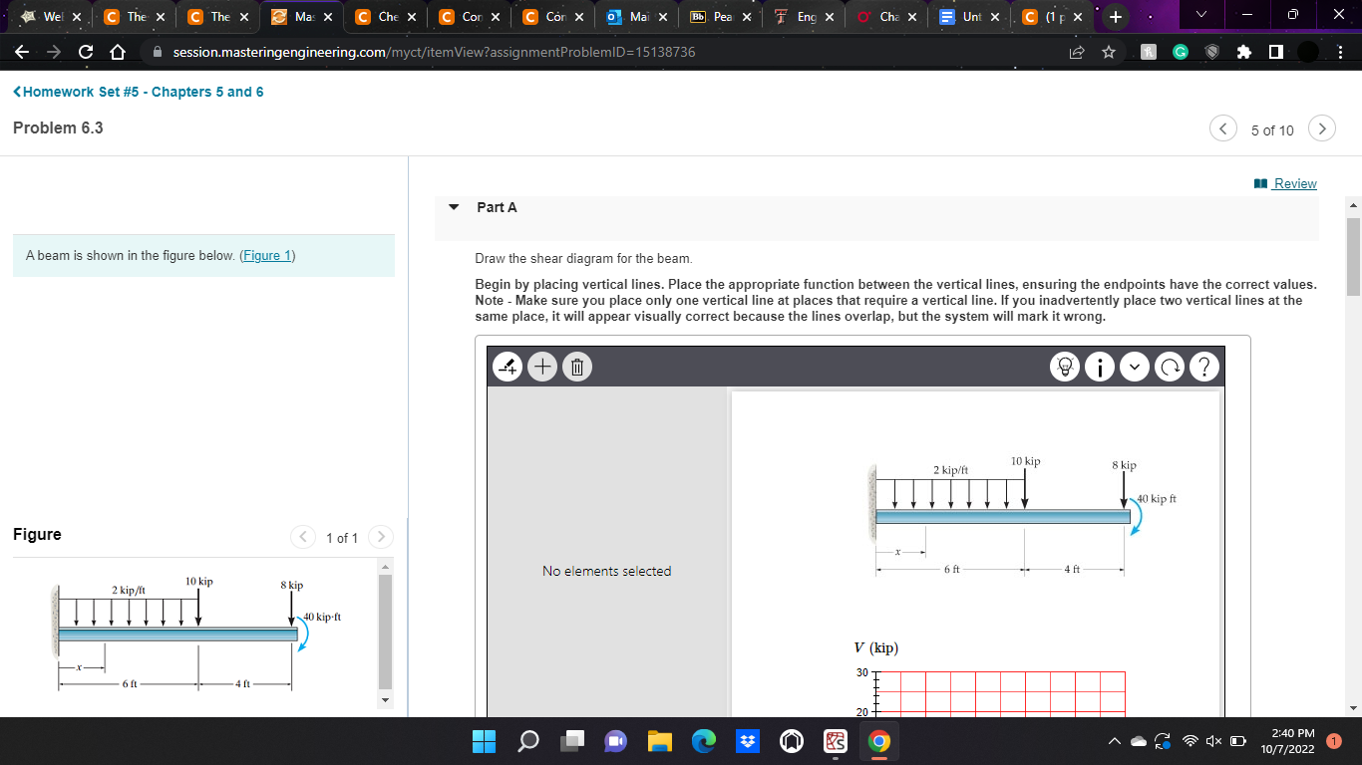Image resolution: width=1362 pixels, height=765 pixels.
Task: Click the plus add element button
Action: [542, 367]
